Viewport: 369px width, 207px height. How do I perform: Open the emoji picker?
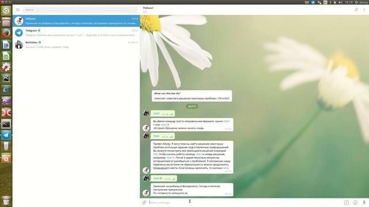[x=355, y=202]
